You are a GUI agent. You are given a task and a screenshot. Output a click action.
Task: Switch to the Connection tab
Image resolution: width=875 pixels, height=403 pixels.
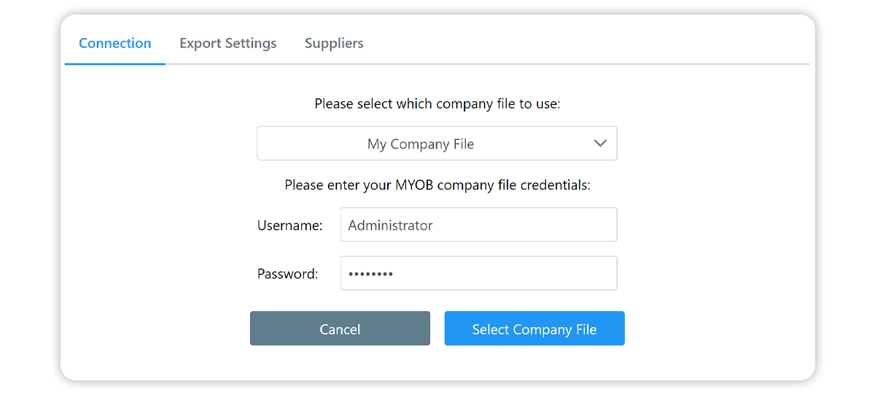[x=115, y=44]
